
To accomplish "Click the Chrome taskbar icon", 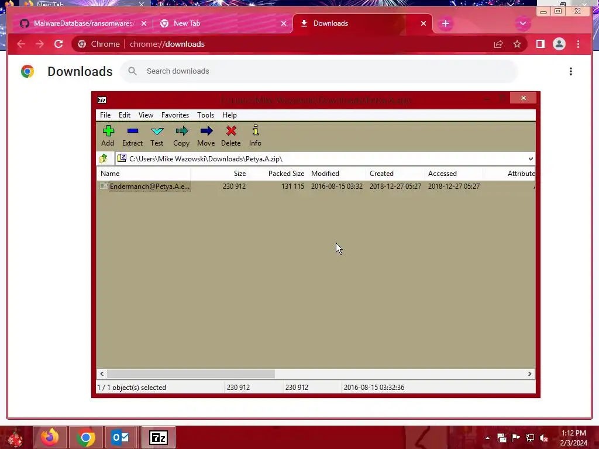I will click(86, 437).
